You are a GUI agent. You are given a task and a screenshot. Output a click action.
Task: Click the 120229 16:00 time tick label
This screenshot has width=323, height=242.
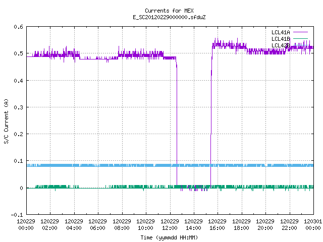(218, 224)
